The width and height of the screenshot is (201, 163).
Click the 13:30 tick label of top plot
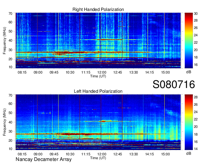click(x=134, y=72)
